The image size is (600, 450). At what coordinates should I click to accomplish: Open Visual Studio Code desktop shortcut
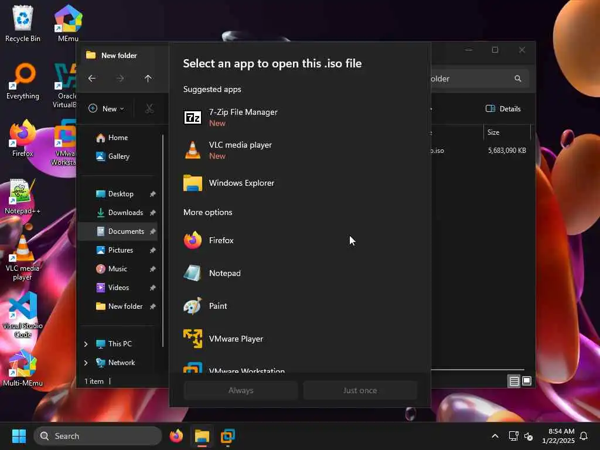23,315
